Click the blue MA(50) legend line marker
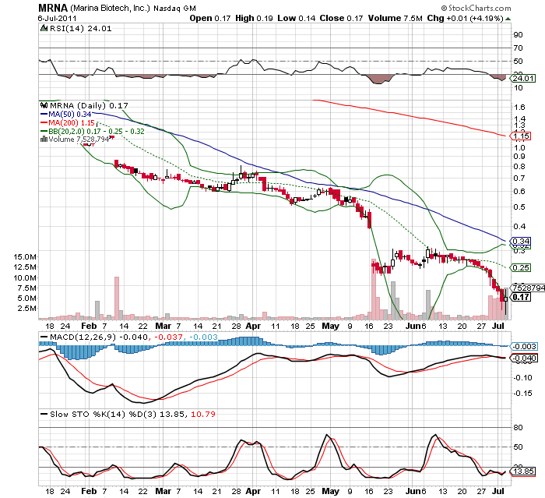The width and height of the screenshot is (545, 498). [44, 114]
